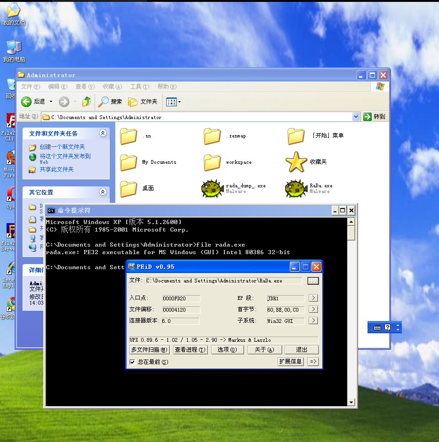Click the UPX detection result field
The width and height of the screenshot is (439, 442).
(x=223, y=340)
